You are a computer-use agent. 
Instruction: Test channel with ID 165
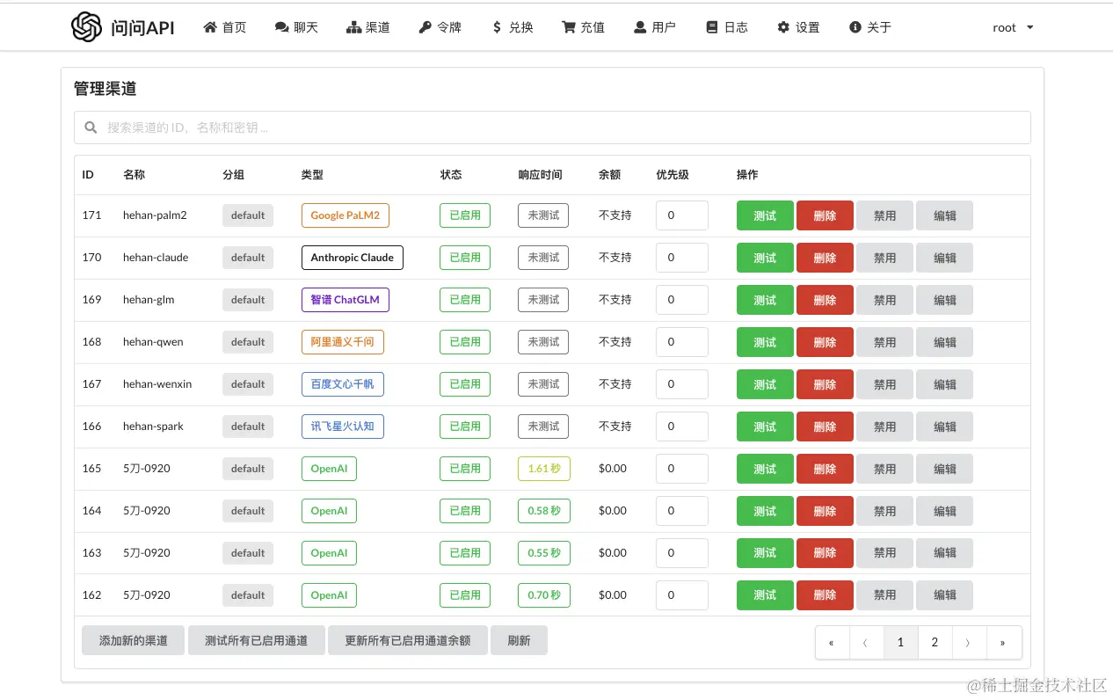pos(765,469)
